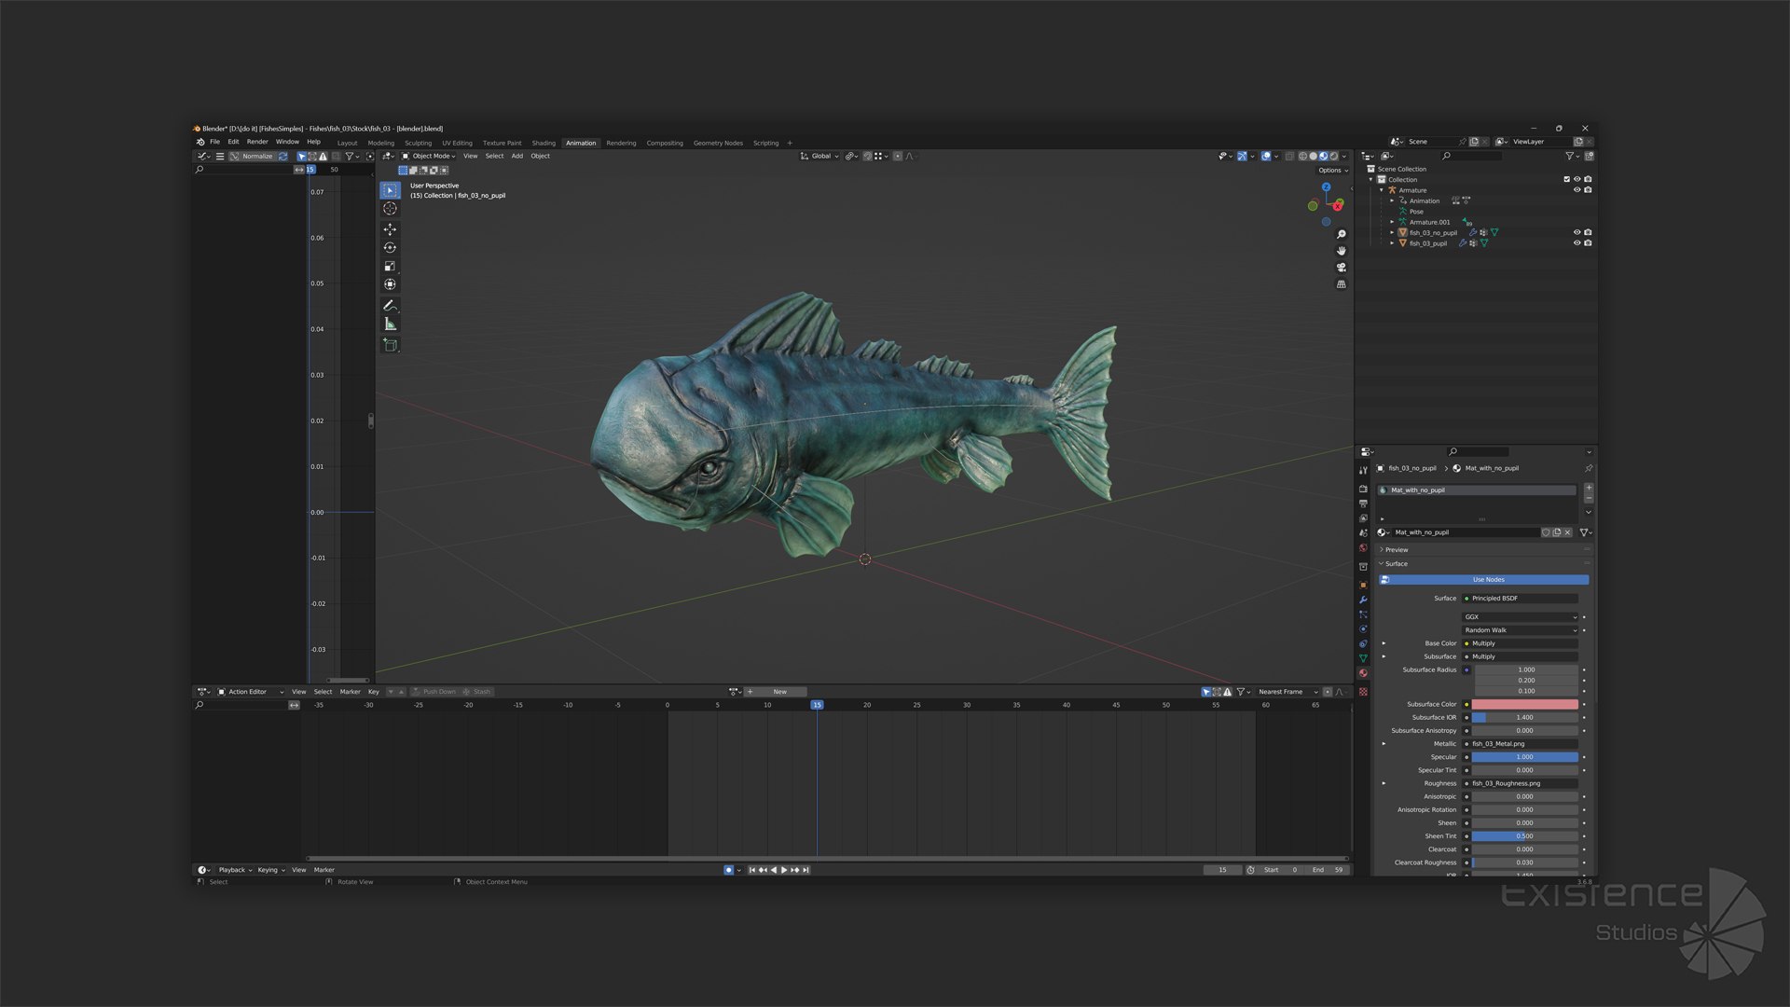Viewport: 1790px width, 1007px height.
Task: Open the Modifiers properties wrench tab
Action: pyautogui.click(x=1363, y=600)
